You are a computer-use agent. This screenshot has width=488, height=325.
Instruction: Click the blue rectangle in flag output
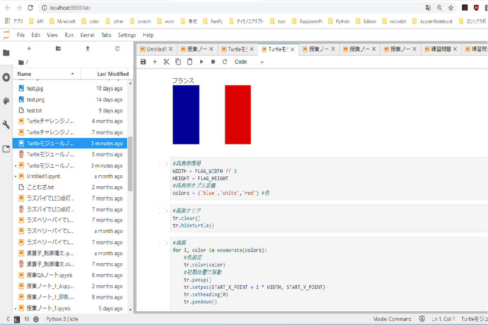click(186, 115)
